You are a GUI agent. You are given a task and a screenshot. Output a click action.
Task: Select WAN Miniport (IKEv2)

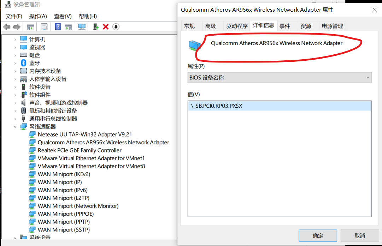pos(64,174)
